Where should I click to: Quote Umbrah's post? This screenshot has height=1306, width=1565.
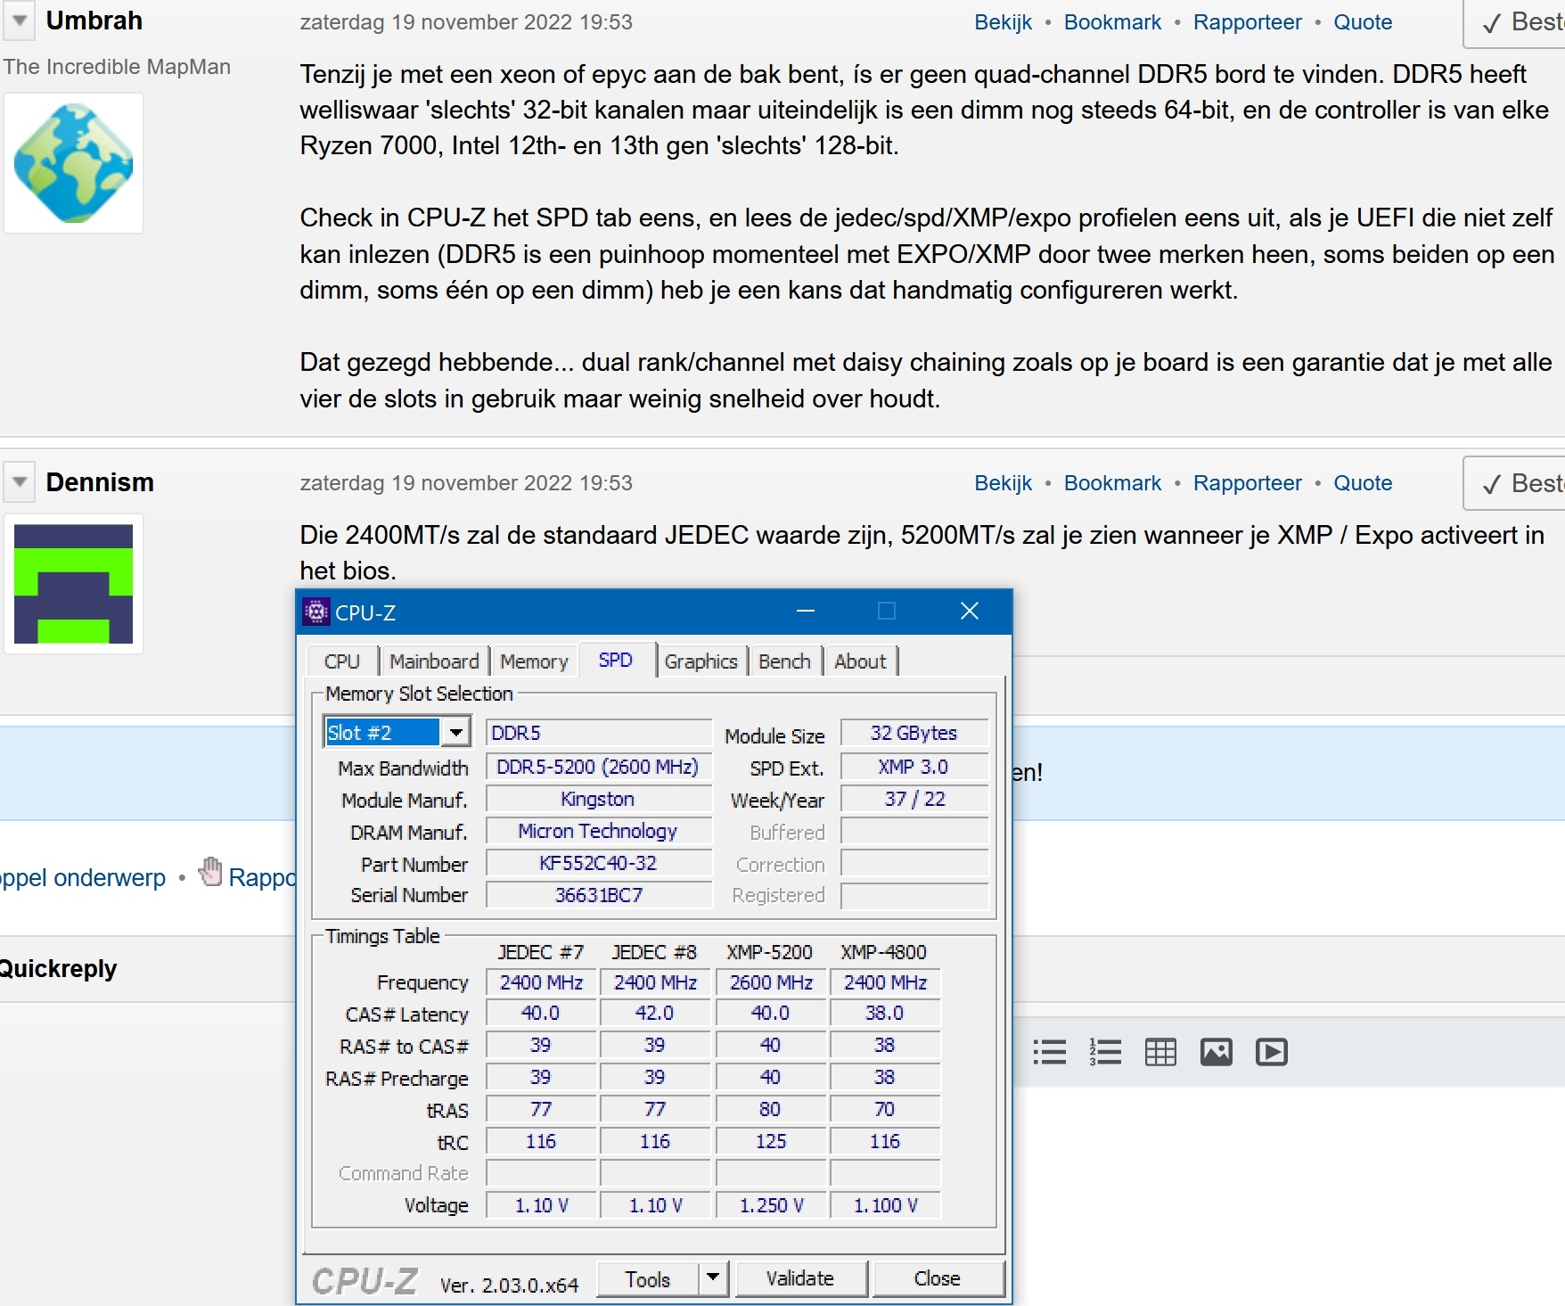[x=1363, y=22]
